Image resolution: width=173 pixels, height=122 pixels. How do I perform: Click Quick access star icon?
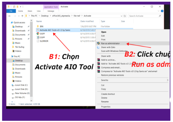pos(12,23)
